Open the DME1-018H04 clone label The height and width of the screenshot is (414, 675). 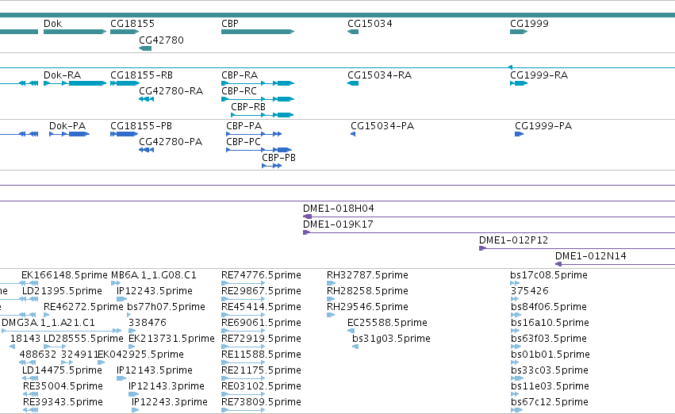[339, 209]
